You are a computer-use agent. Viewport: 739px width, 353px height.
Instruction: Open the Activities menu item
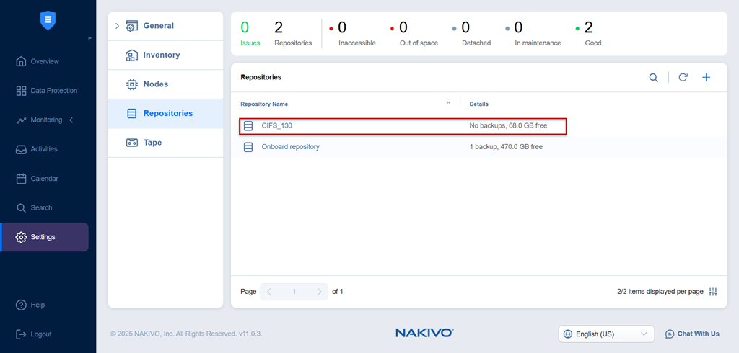pyautogui.click(x=44, y=149)
